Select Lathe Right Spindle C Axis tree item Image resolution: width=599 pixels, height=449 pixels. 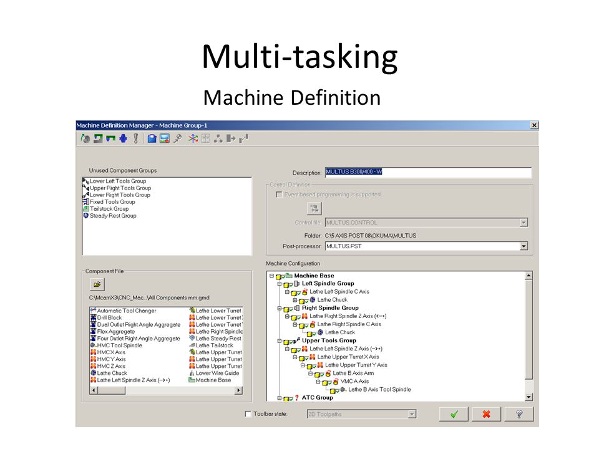tap(349, 324)
